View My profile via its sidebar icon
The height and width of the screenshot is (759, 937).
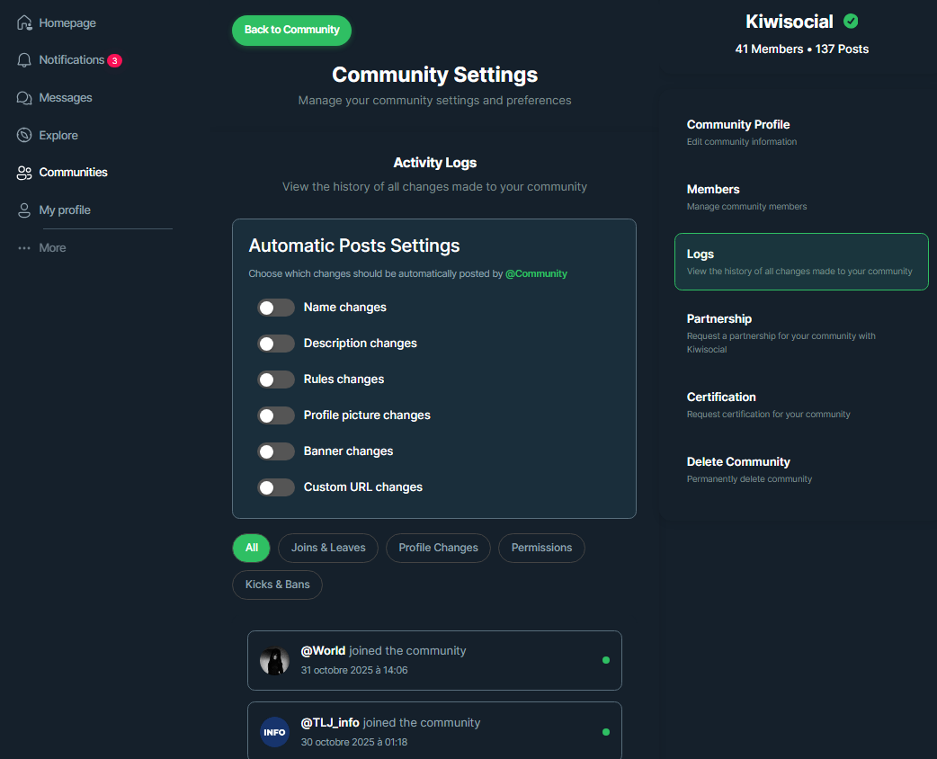tap(23, 210)
